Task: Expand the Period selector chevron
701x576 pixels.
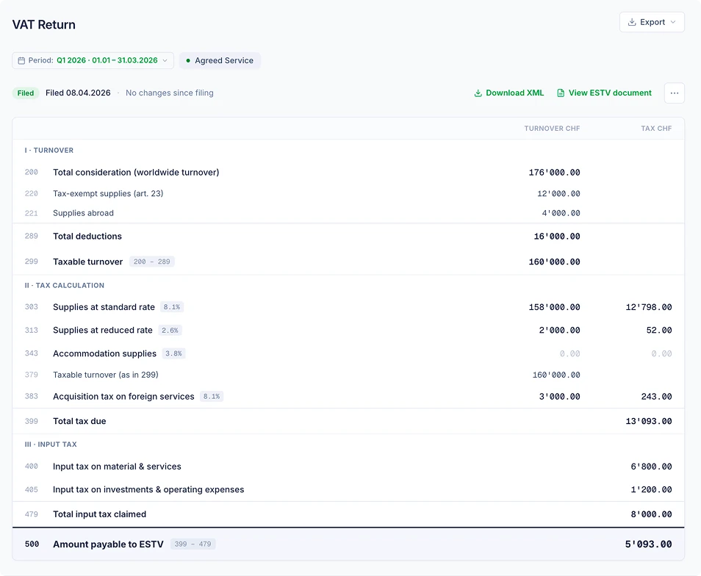Action: point(165,60)
